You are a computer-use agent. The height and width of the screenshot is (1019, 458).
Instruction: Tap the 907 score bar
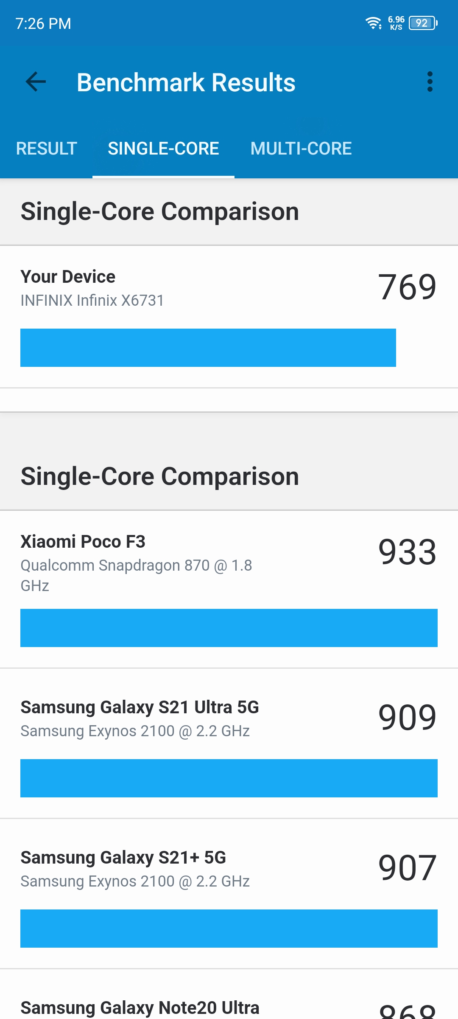point(229,929)
